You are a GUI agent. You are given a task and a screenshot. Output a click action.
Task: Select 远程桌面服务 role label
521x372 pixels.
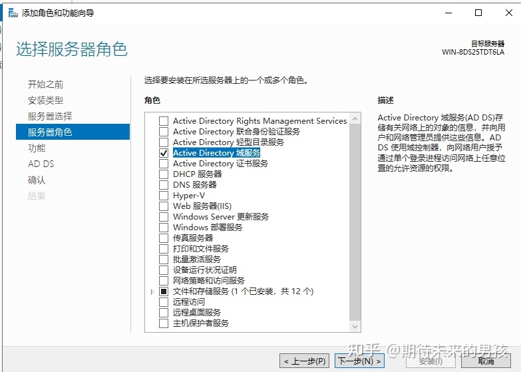click(197, 313)
